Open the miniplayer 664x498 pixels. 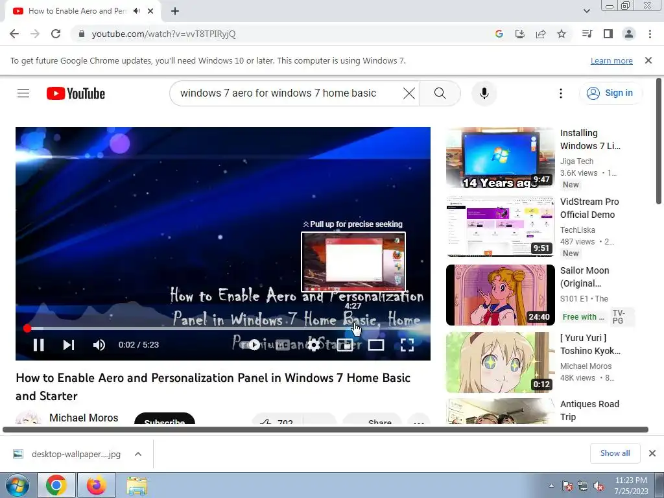pyautogui.click(x=345, y=345)
